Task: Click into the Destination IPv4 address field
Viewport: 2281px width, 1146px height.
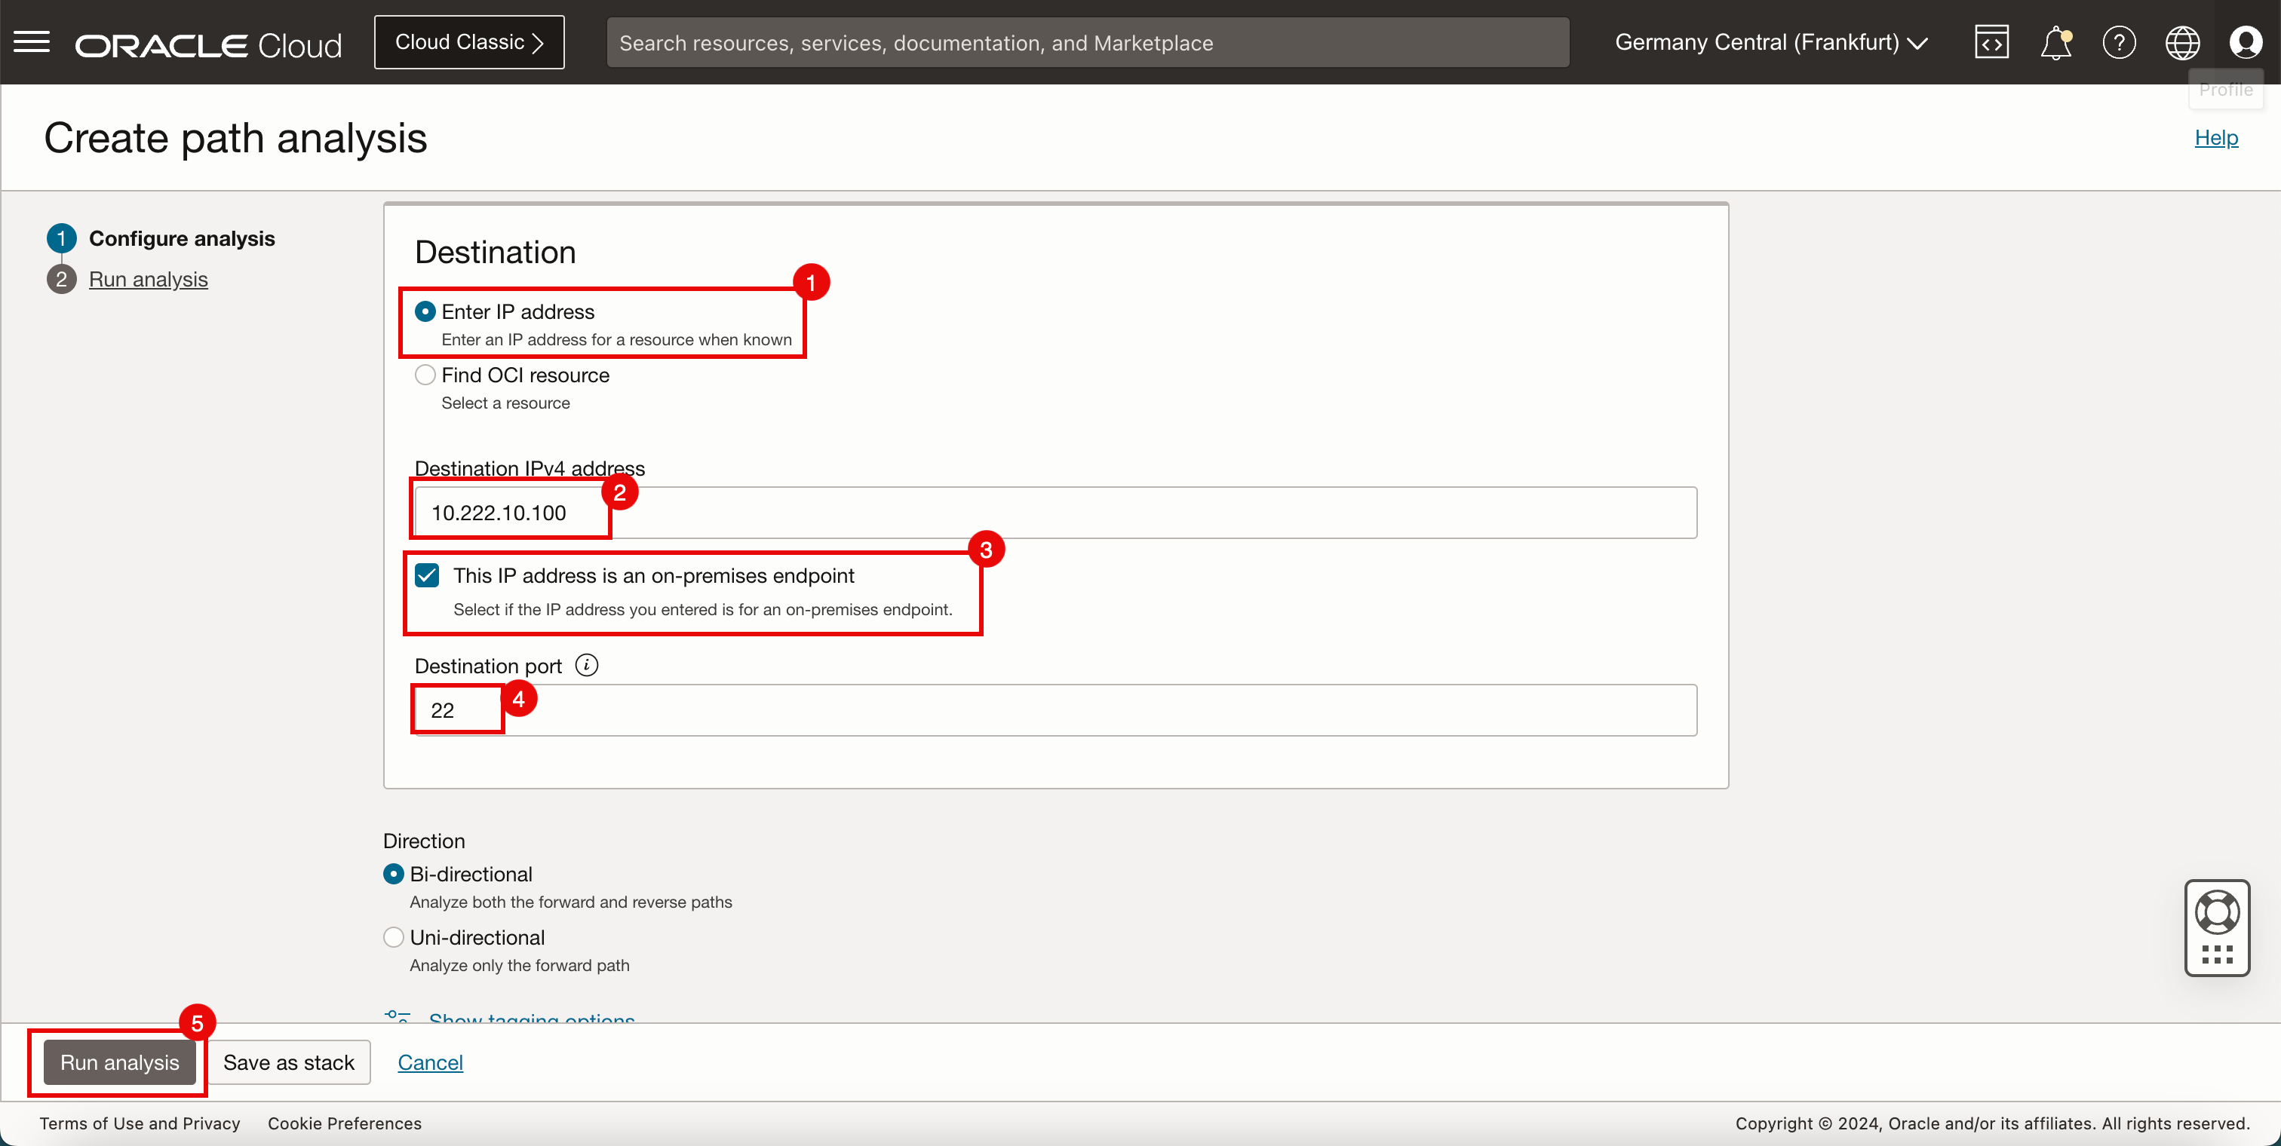Action: point(1054,513)
